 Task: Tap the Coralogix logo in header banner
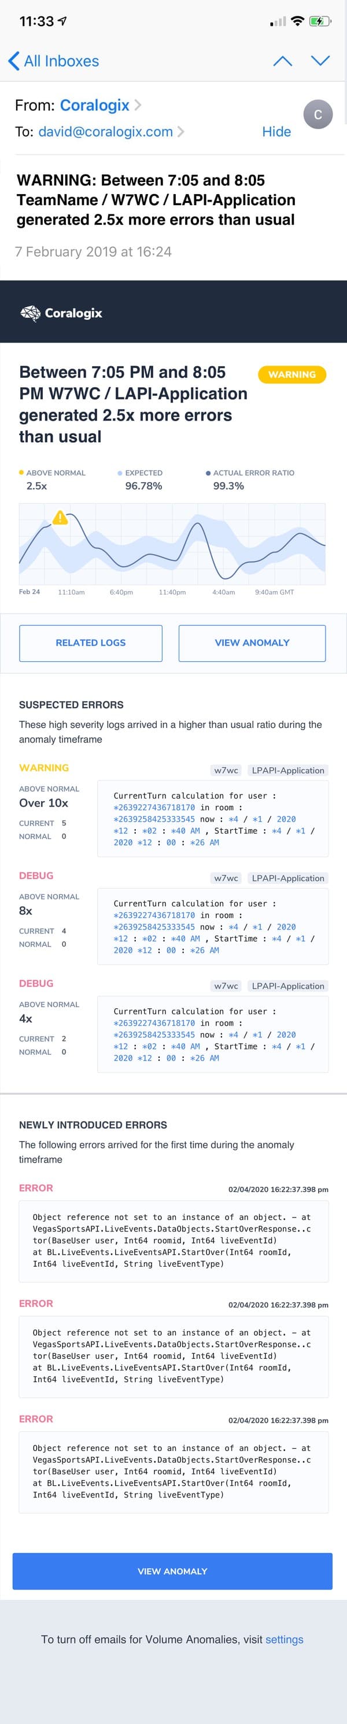[61, 312]
